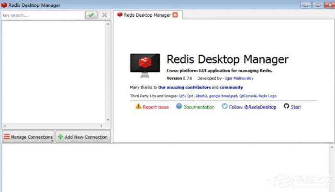Open Igor Malinovskiy developer link
This screenshot has height=192, width=335.
[239, 78]
